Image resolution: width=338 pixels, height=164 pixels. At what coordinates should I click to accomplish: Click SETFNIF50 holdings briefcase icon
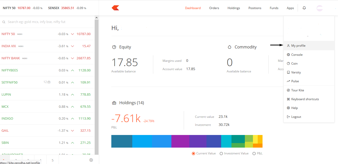click(49, 82)
